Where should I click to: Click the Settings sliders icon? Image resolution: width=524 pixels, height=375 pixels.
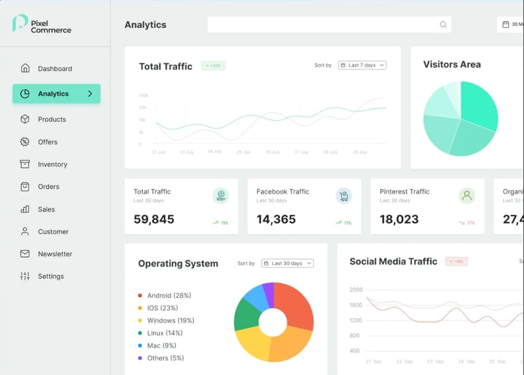coord(25,276)
